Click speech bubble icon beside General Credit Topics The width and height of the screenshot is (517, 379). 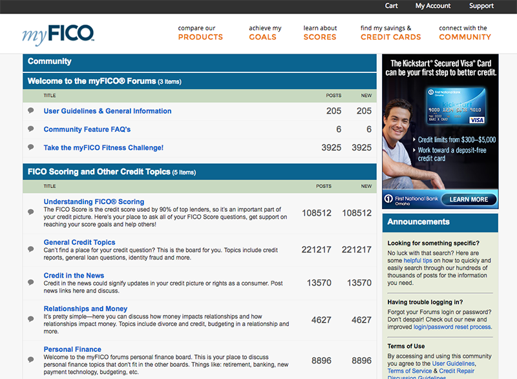(30, 249)
